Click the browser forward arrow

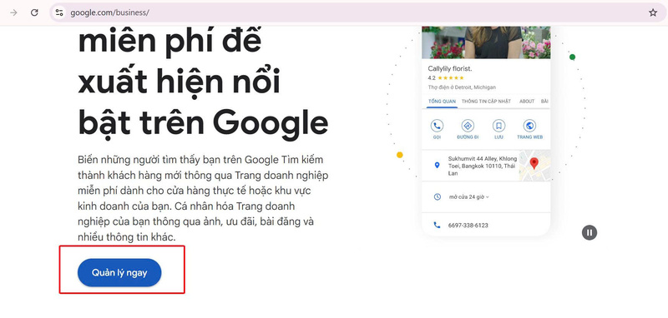click(x=13, y=12)
